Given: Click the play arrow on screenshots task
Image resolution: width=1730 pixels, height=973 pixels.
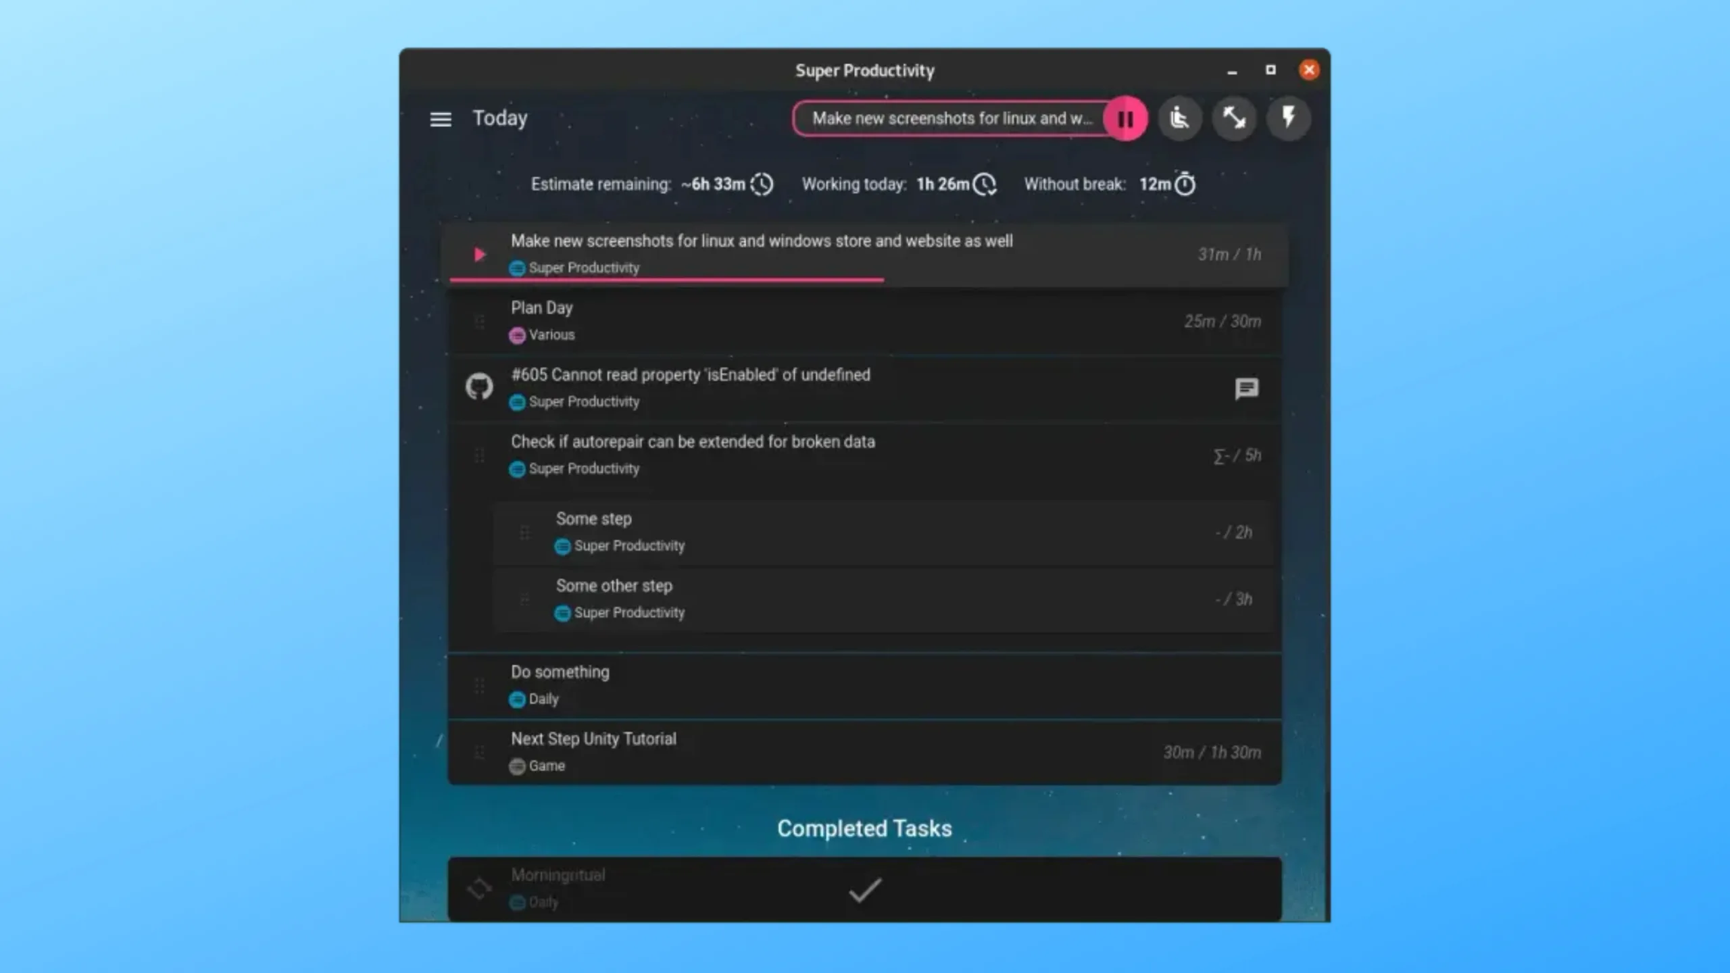Looking at the screenshot, I should coord(479,255).
